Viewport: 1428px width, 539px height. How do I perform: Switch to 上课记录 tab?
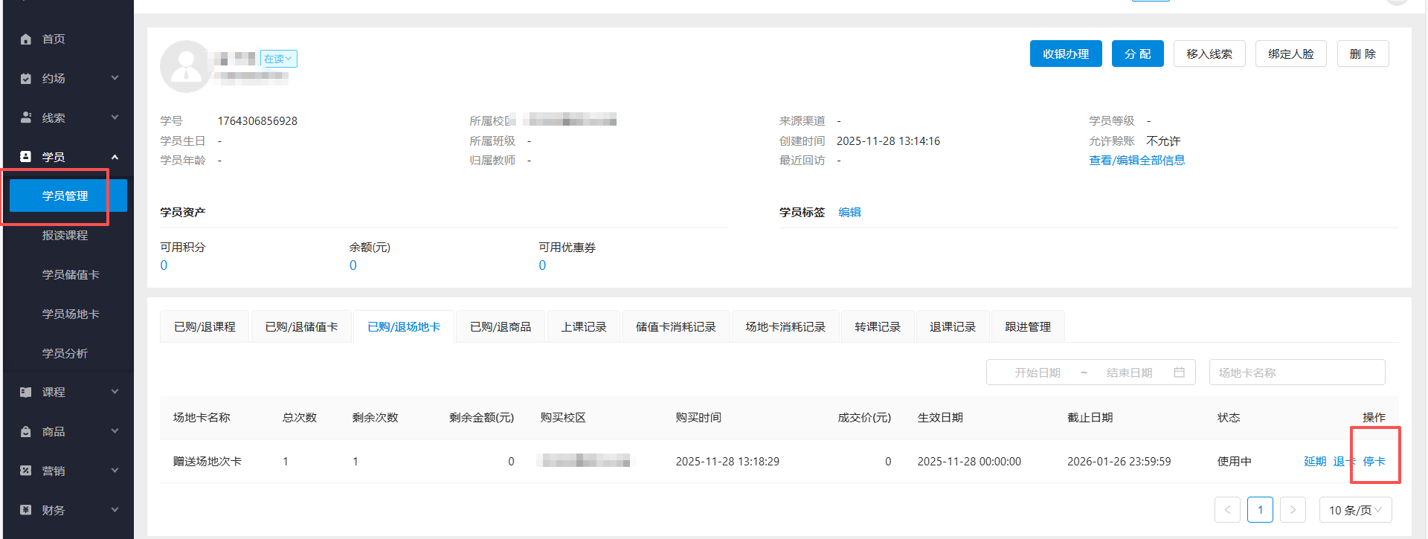tap(584, 326)
